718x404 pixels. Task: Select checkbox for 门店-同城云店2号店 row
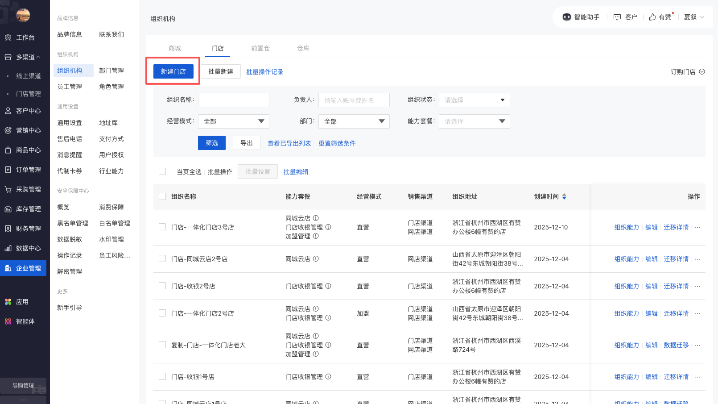[x=162, y=258]
